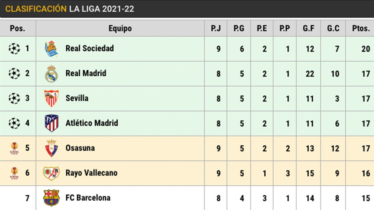Click the Pos. column header
The width and height of the screenshot is (374, 210).
pyautogui.click(x=18, y=29)
